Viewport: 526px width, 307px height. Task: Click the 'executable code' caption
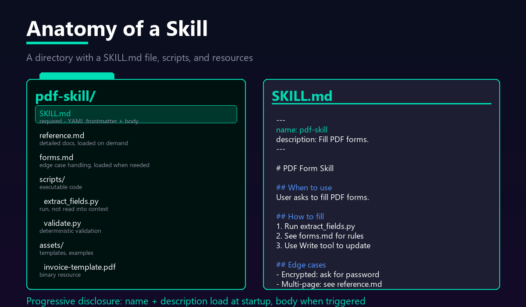[60, 187]
